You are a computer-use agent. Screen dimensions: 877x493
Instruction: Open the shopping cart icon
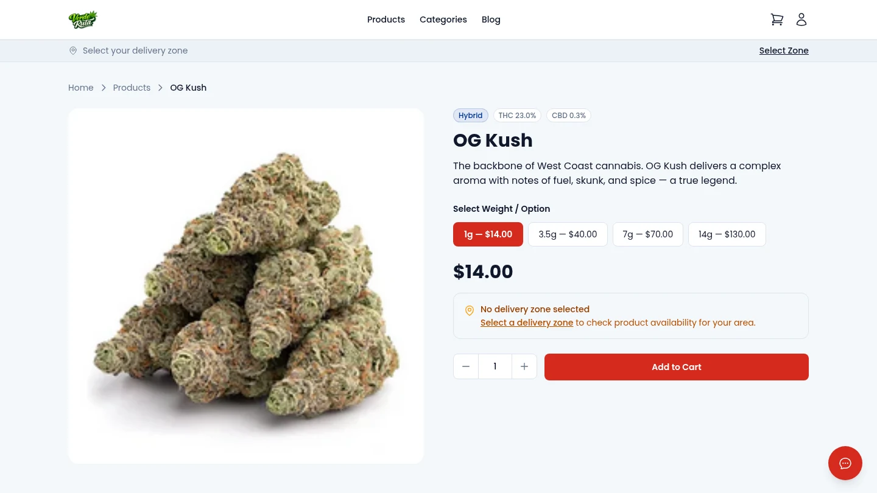(x=777, y=19)
